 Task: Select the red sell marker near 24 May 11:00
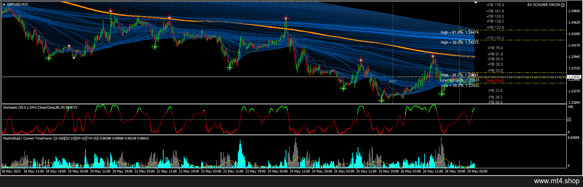[x=286, y=18]
